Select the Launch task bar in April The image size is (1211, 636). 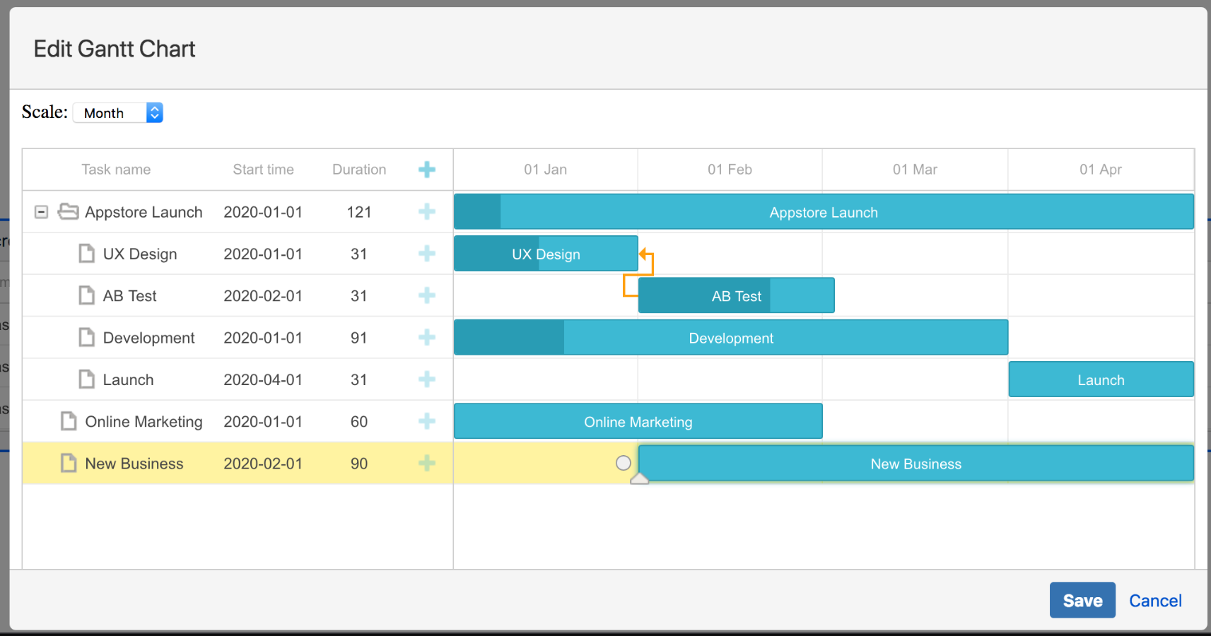(x=1100, y=379)
